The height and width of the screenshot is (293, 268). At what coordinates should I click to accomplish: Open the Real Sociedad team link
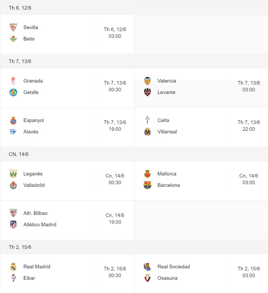pyautogui.click(x=174, y=267)
